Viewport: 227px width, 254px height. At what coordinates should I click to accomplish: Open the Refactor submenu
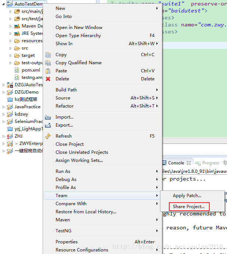(x=103, y=106)
